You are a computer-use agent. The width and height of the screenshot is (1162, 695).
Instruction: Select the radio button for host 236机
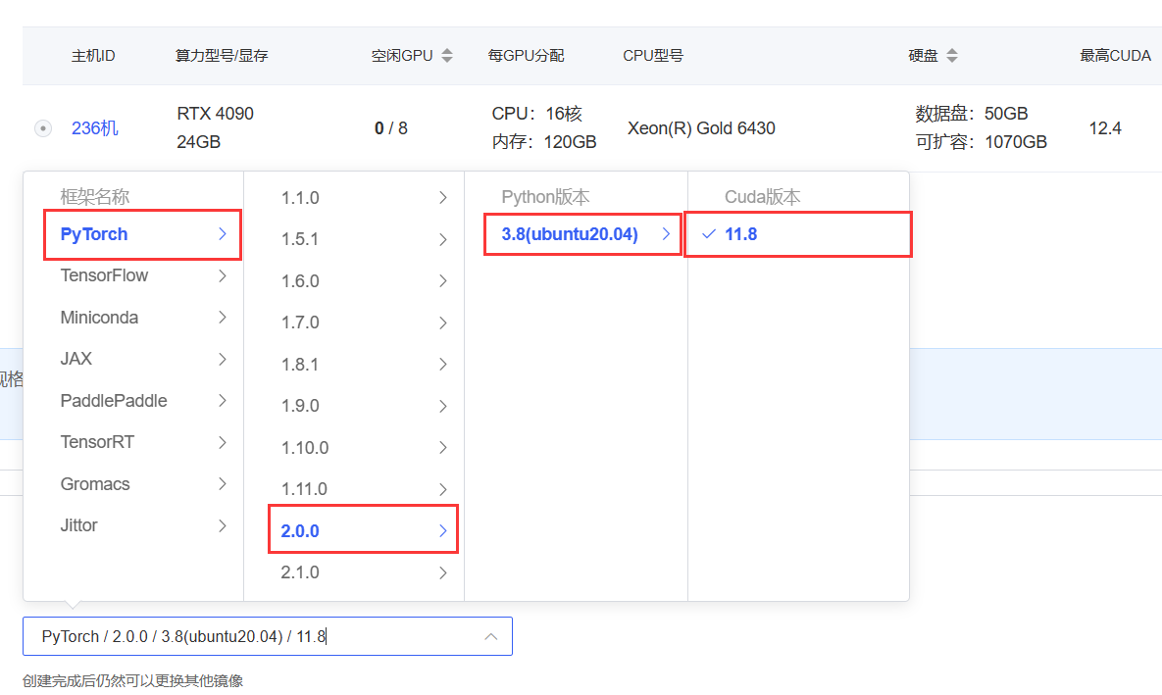[x=43, y=128]
